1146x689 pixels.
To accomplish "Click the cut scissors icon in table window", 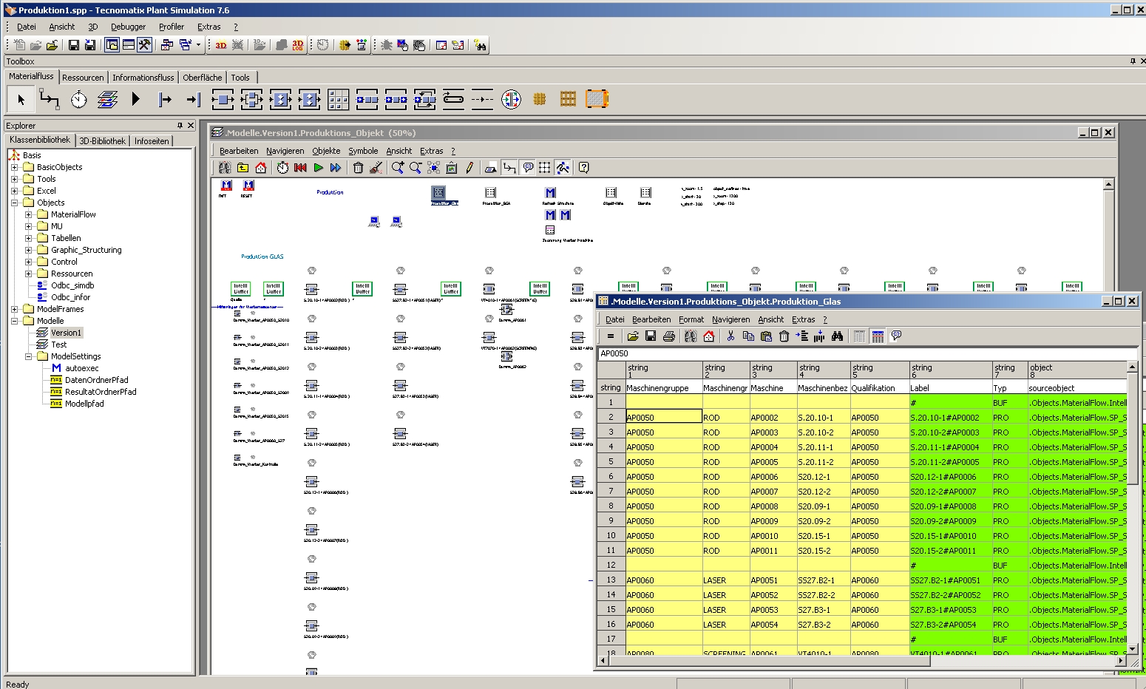I will click(x=730, y=336).
